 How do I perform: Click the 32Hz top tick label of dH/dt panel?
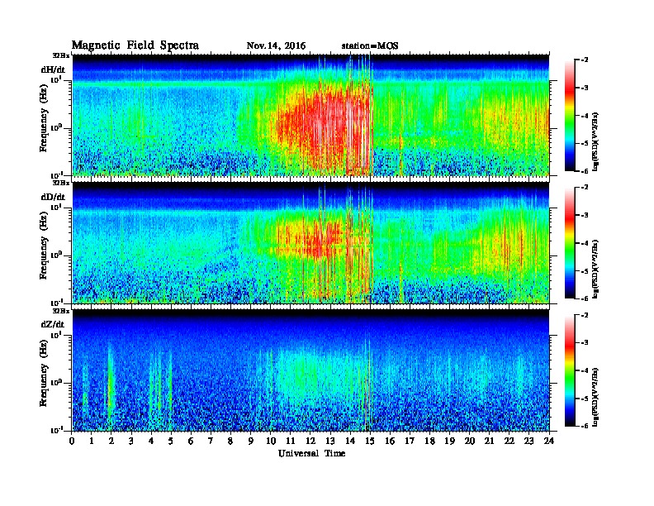[x=60, y=55]
